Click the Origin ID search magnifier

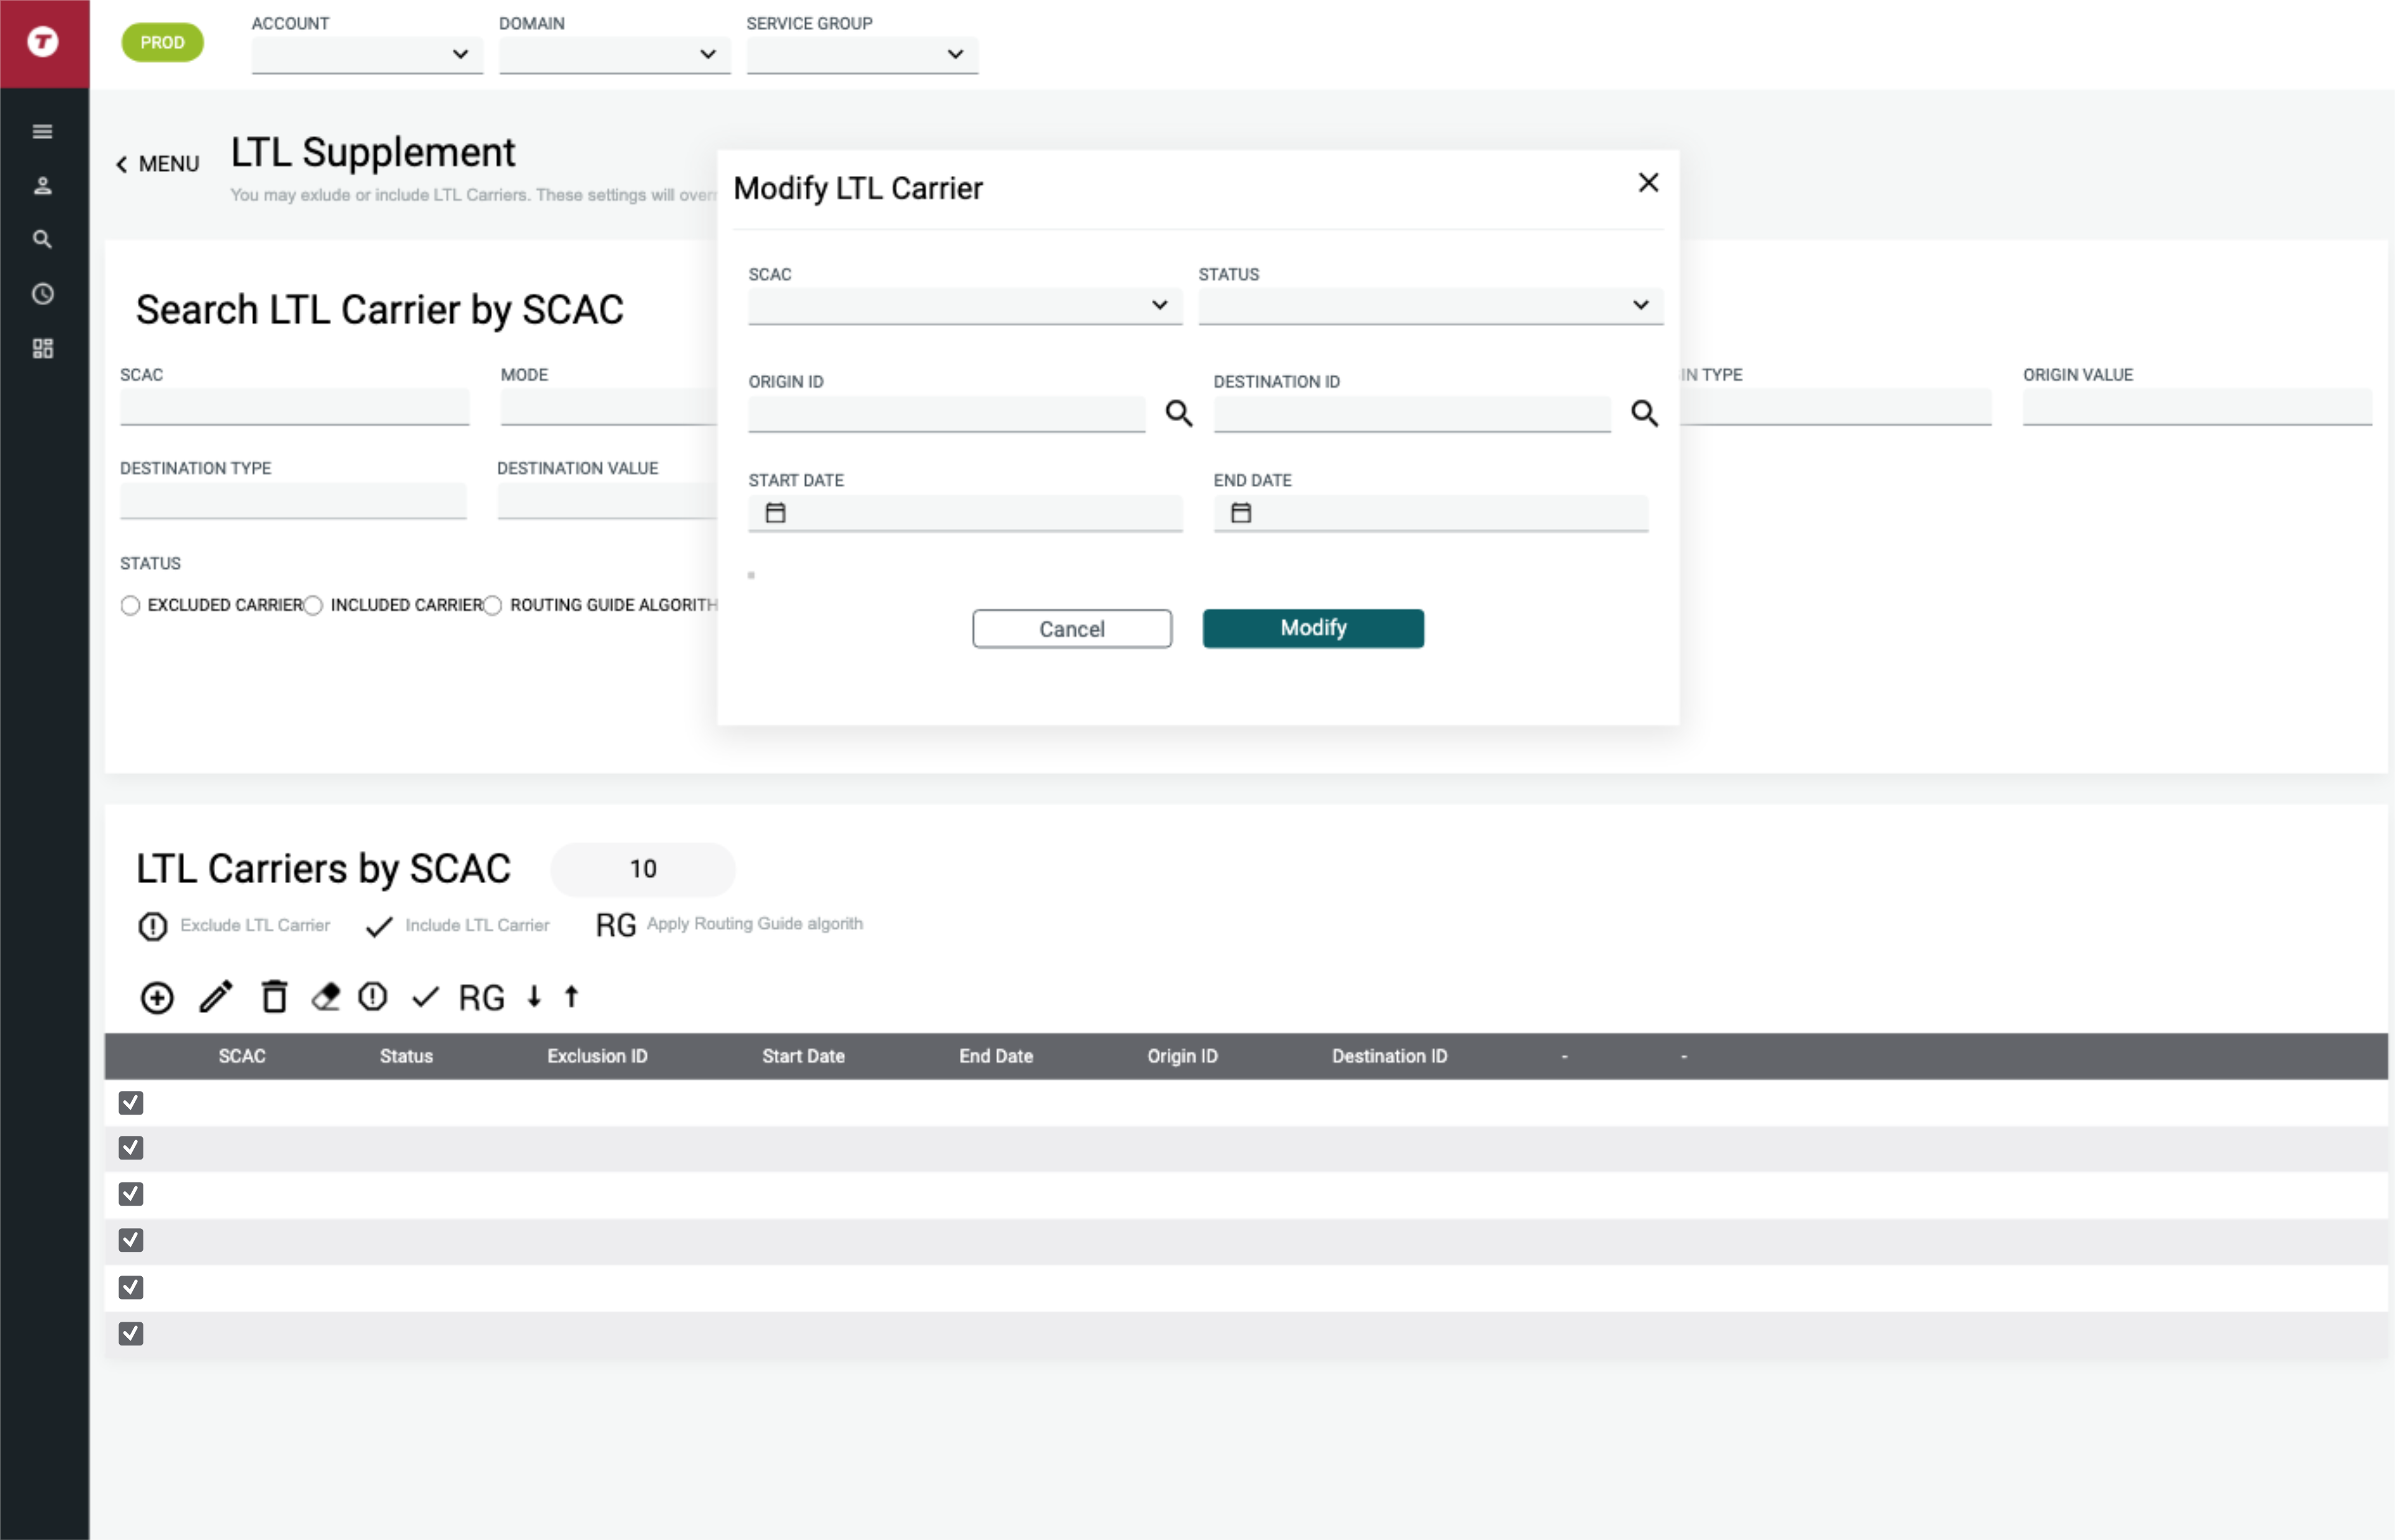coord(1179,413)
